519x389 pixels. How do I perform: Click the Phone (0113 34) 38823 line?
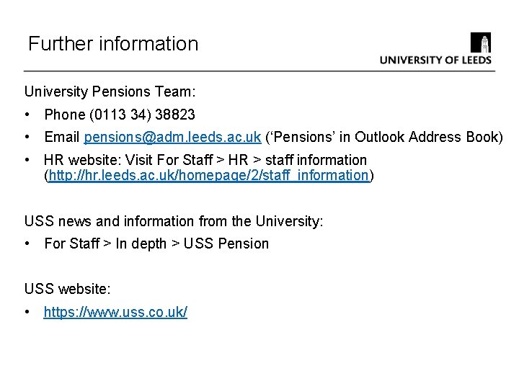pyautogui.click(x=120, y=115)
